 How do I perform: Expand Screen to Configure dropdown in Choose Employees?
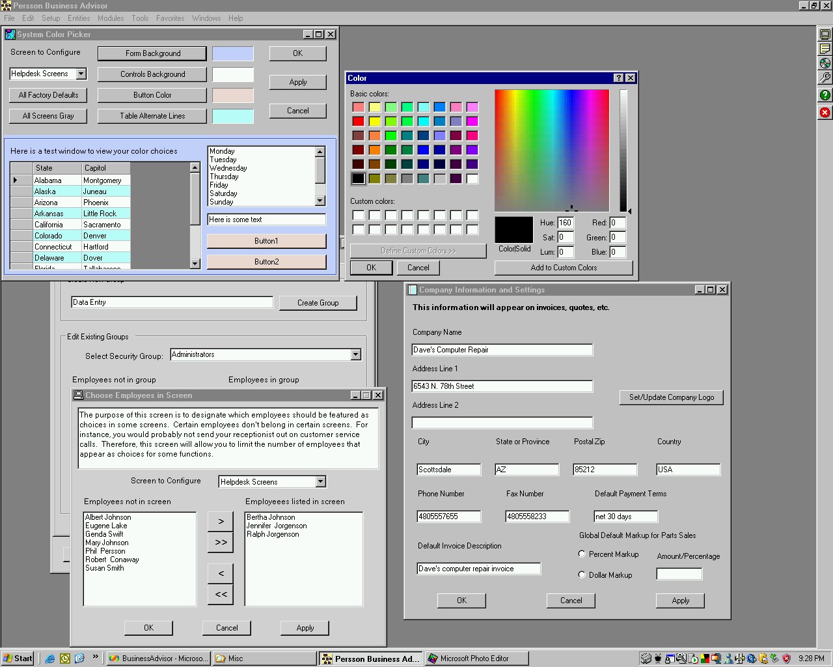coord(320,482)
